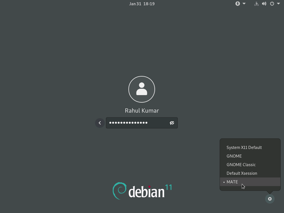Click the volume speaker icon
Screen dimensions: 284x213
coord(264,4)
